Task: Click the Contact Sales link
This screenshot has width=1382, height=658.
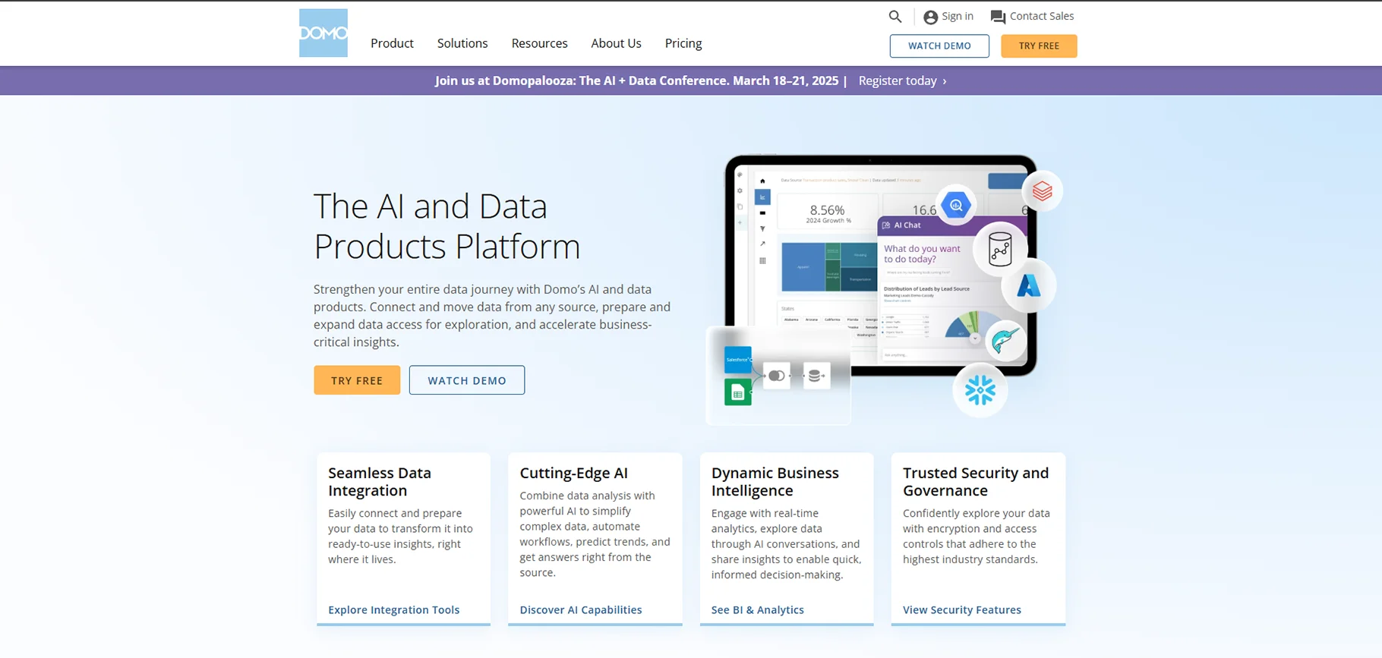Action: [x=1042, y=16]
